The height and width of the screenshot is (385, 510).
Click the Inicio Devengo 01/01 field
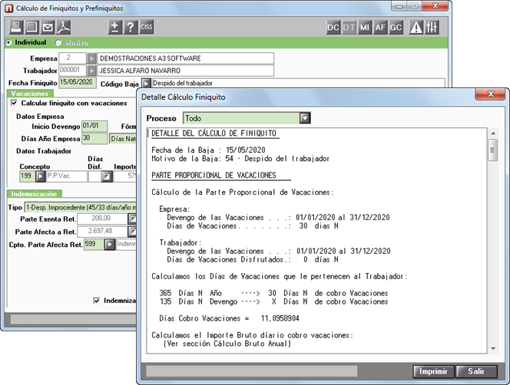(94, 126)
